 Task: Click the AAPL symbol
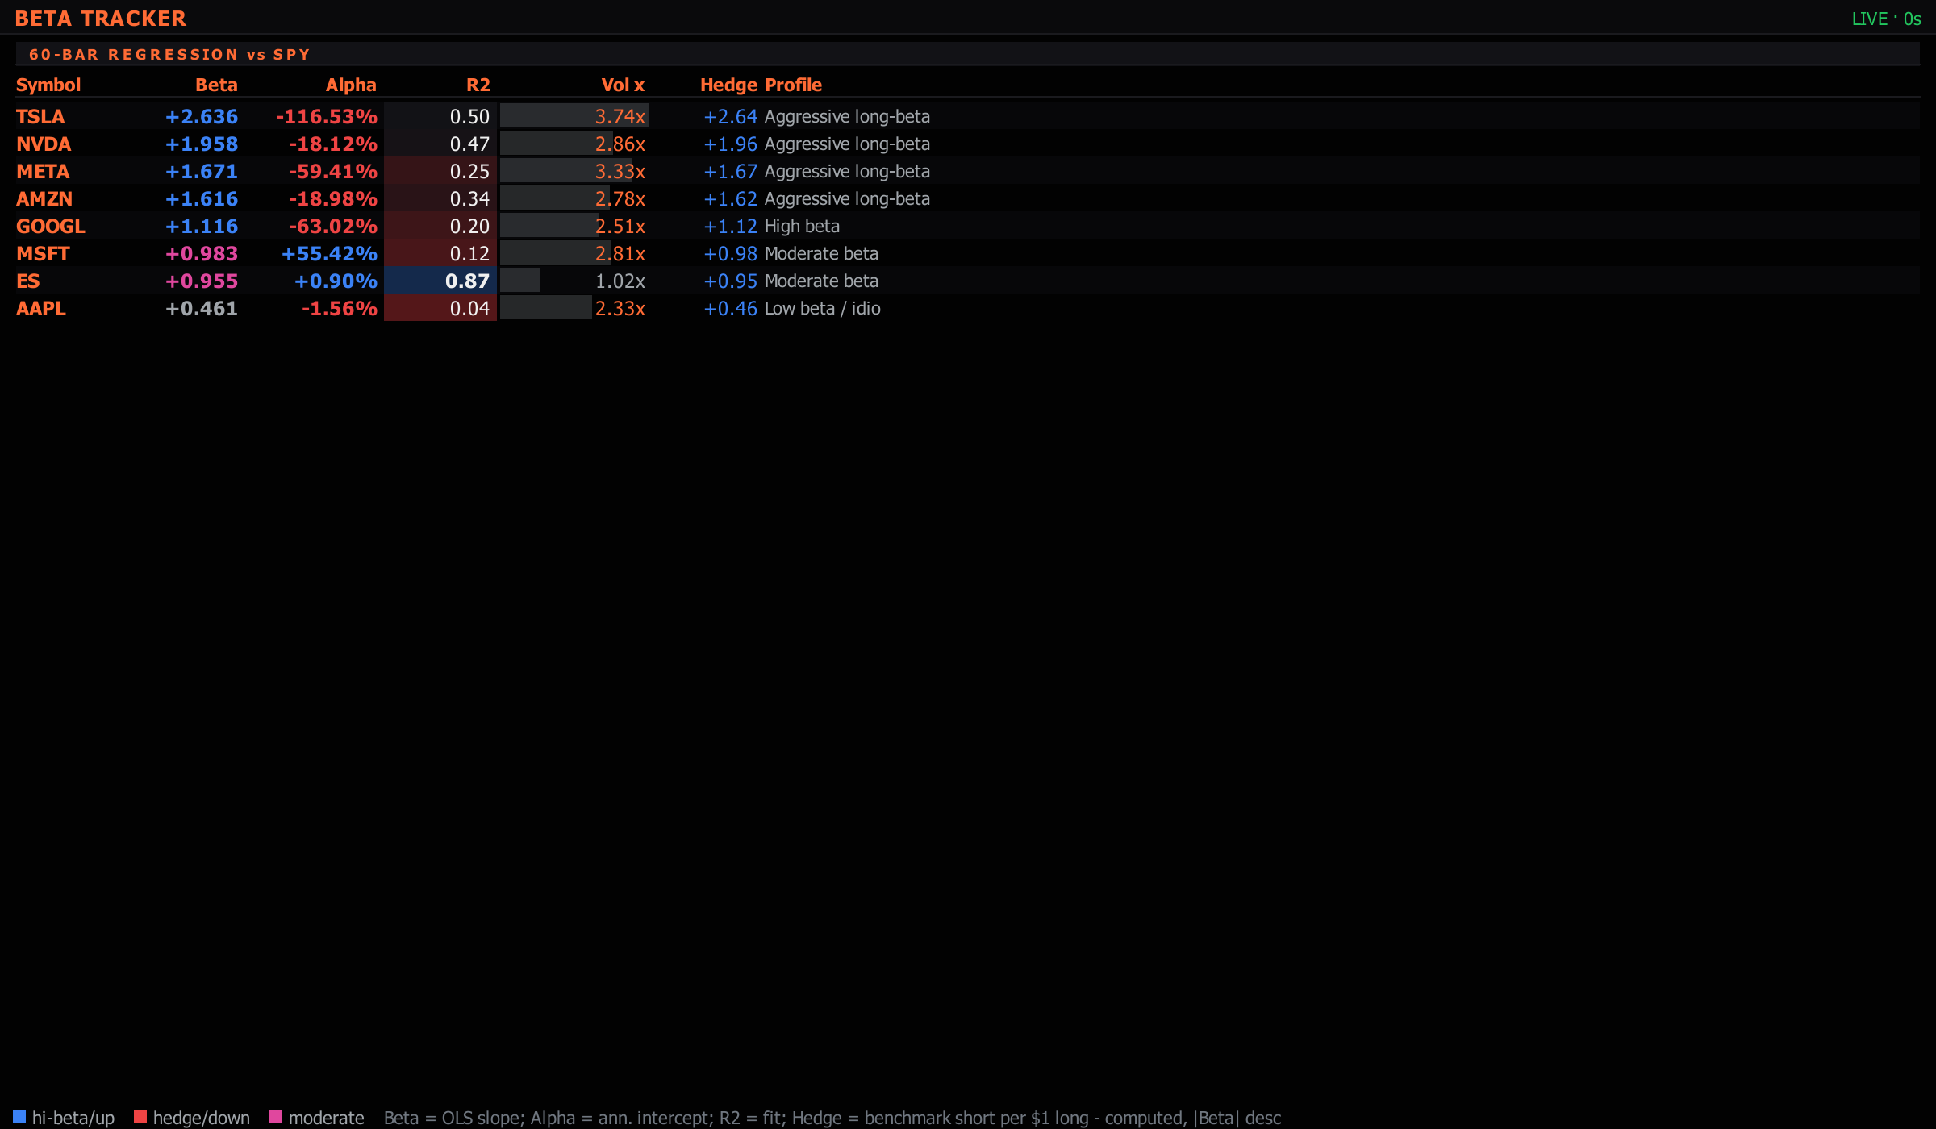41,308
